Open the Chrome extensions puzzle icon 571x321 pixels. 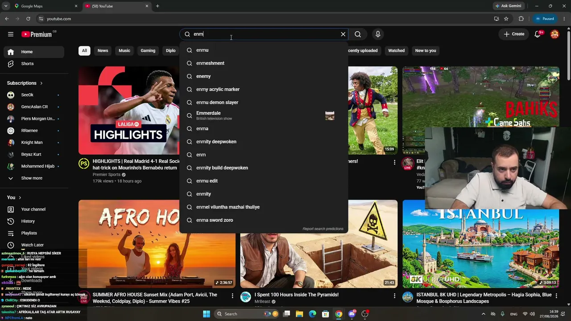click(x=521, y=19)
